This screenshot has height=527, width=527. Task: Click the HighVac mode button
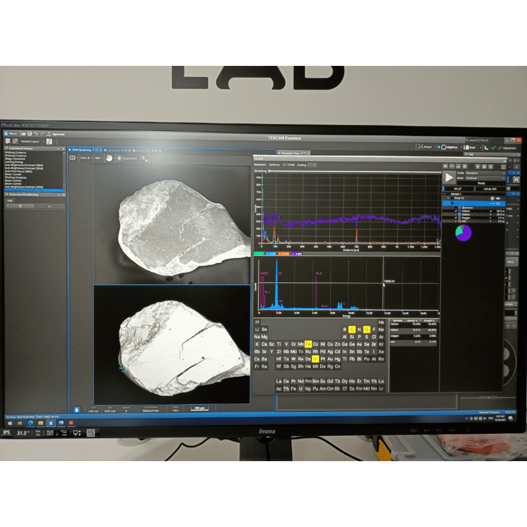coord(449,147)
